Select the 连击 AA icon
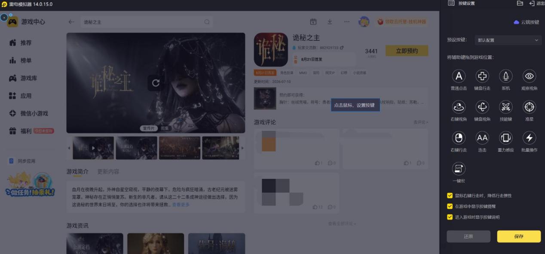Image resolution: width=545 pixels, height=254 pixels. click(x=482, y=138)
